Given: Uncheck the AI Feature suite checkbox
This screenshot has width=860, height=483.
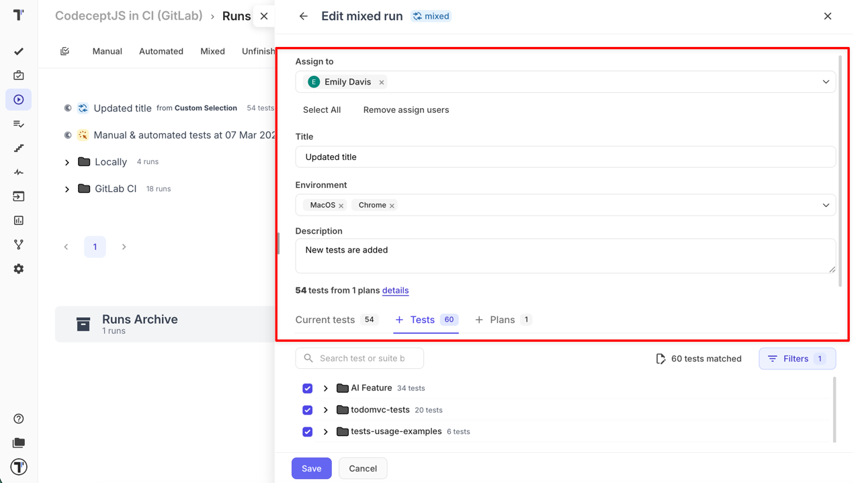Looking at the screenshot, I should [308, 388].
